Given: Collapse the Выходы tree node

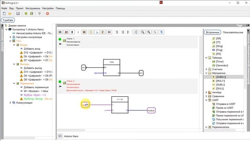Looking at the screenshot, I should pos(14,64).
